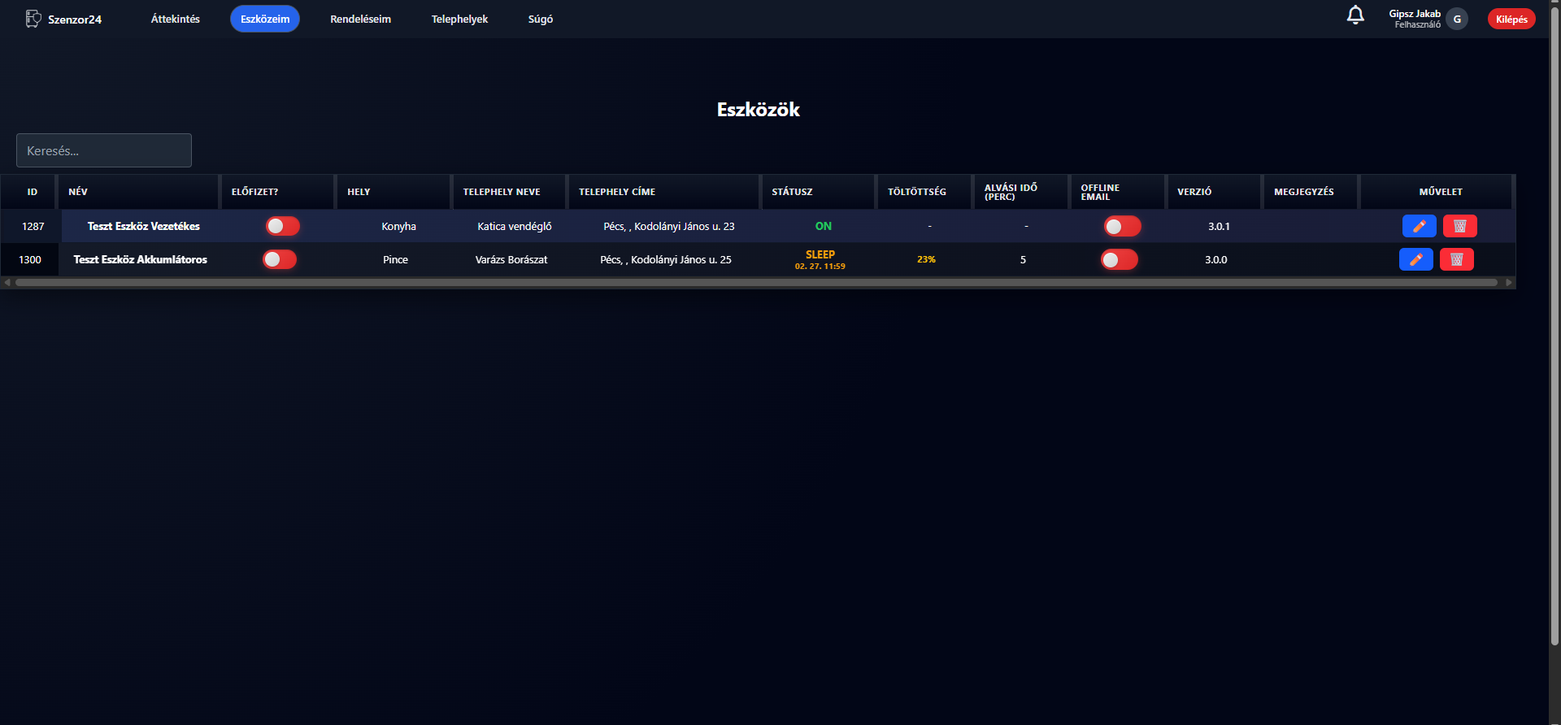This screenshot has height=725, width=1561.
Task: Click the 23% battery value
Action: click(x=926, y=259)
